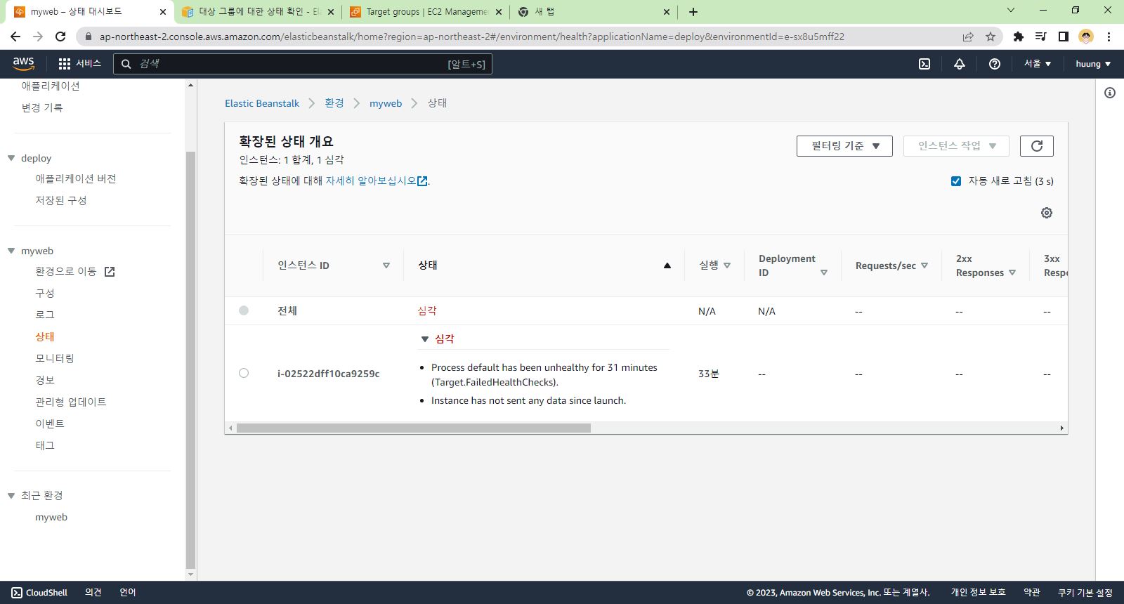Viewport: 1124px width, 604px height.
Task: Open the Chrome profile avatar
Action: [1086, 37]
